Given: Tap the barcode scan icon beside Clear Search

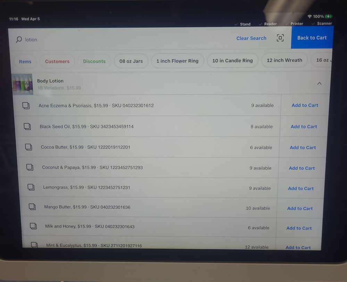Looking at the screenshot, I should tap(280, 38).
